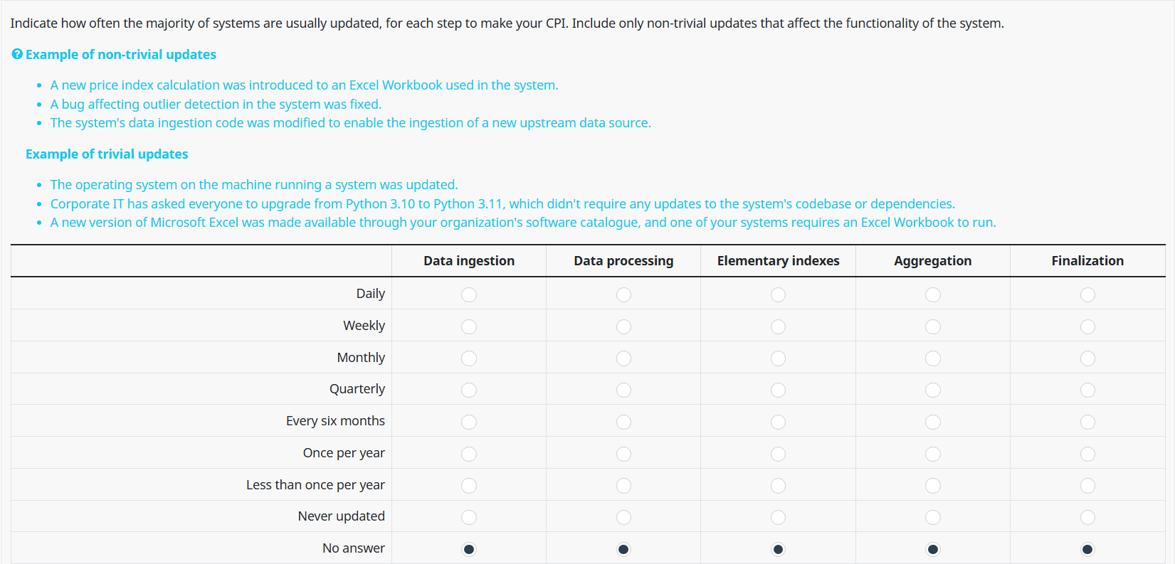Choose Every six months for Finalization
Screen dimensions: 1175x564
(x=1087, y=422)
